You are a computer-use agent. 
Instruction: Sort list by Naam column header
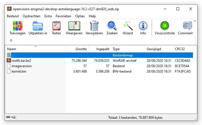click(x=35, y=49)
